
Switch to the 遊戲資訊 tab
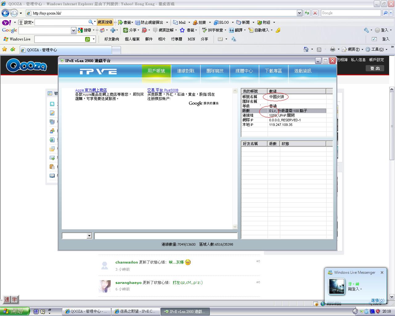pos(303,71)
